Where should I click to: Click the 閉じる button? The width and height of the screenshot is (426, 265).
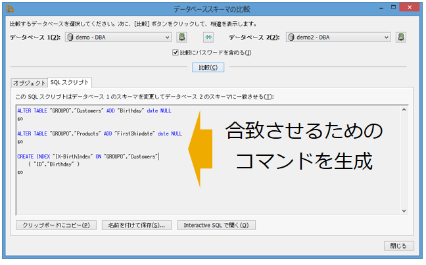tap(399, 246)
